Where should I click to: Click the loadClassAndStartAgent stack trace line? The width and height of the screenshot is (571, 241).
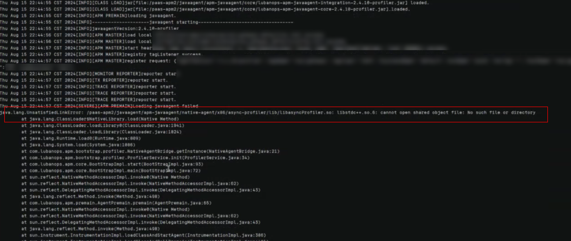pos(144,235)
